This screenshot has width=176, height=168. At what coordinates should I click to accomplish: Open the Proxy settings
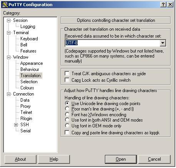[x=25, y=106]
